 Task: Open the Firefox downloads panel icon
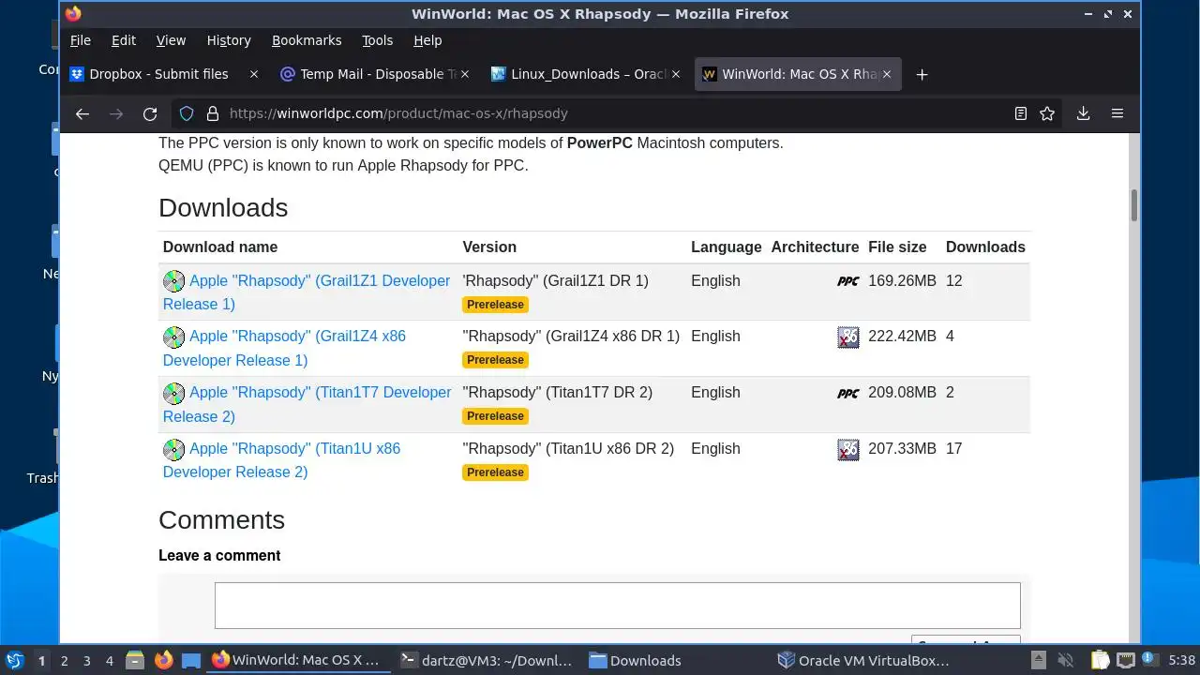(x=1083, y=113)
